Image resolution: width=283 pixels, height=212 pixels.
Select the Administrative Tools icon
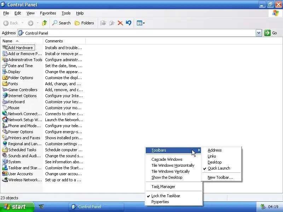5,60
